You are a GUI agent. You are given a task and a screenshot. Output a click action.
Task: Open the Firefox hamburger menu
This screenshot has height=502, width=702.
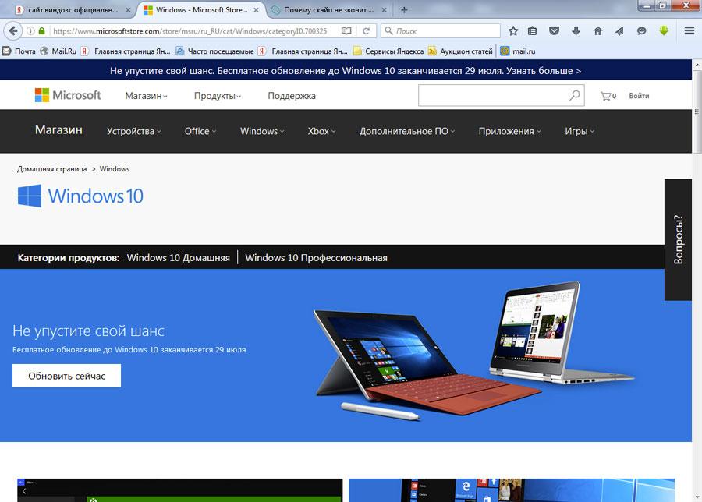pos(689,31)
